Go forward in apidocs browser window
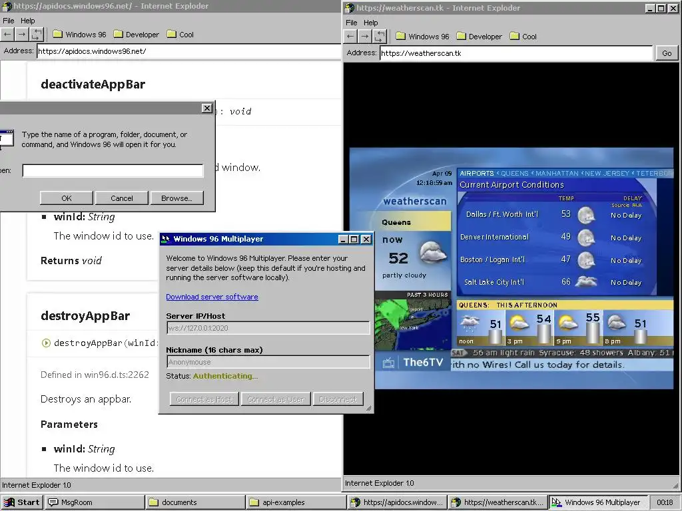This screenshot has width=682, height=511. pyautogui.click(x=22, y=35)
